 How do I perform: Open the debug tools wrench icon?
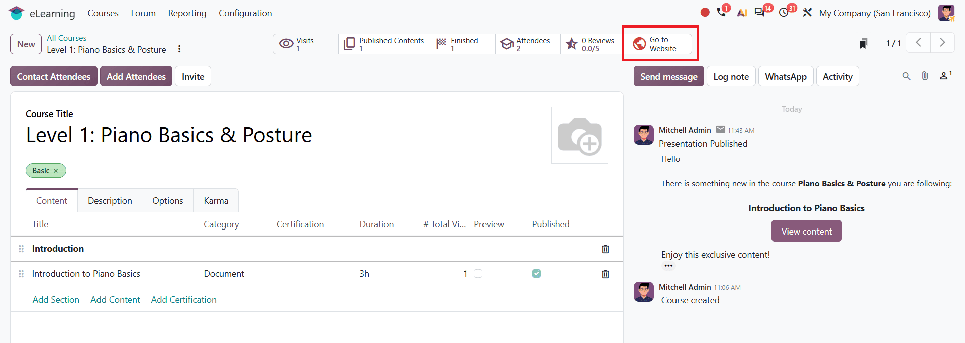pos(807,13)
